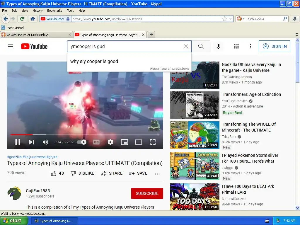Open YouTube settings three-dot menu
Image resolution: width=300 pixels, height=225 pixels.
(250, 46)
